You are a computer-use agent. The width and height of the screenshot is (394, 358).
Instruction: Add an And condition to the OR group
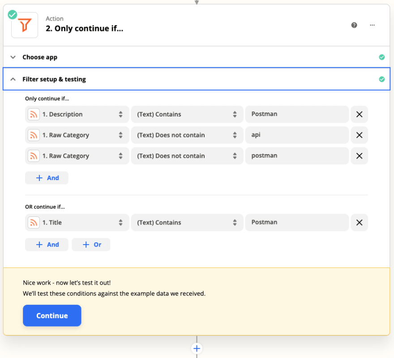[x=47, y=245]
